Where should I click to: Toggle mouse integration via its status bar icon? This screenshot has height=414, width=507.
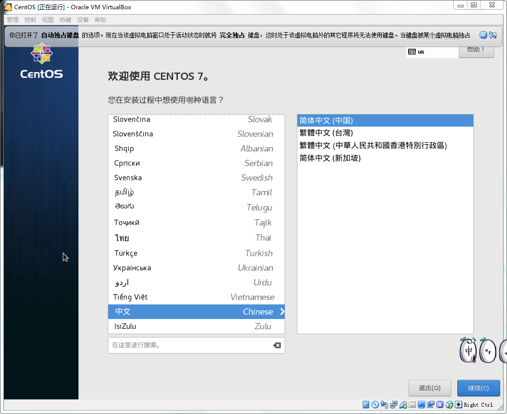[449, 405]
